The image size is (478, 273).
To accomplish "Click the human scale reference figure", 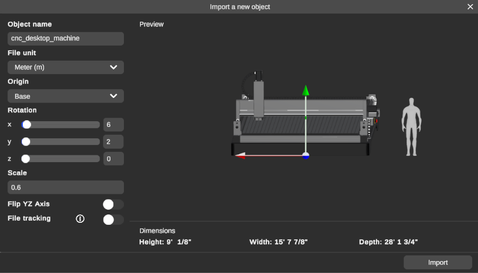I will pos(411,127).
